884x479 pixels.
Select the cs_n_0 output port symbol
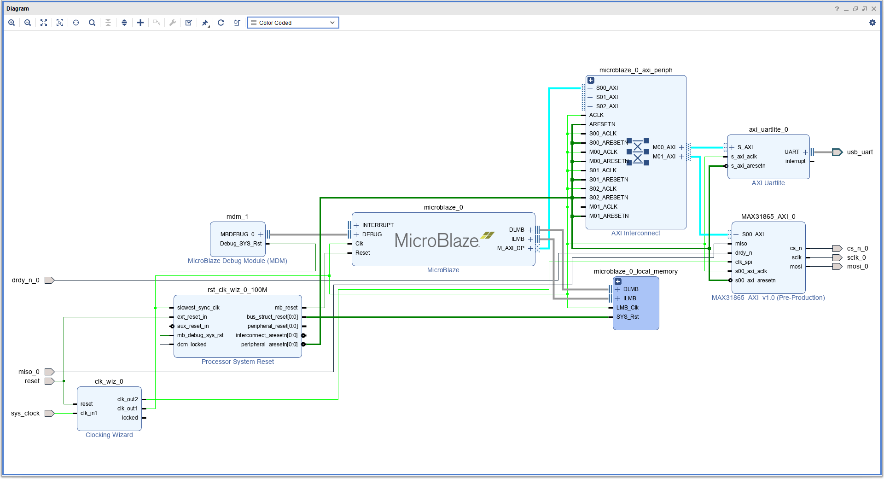837,248
